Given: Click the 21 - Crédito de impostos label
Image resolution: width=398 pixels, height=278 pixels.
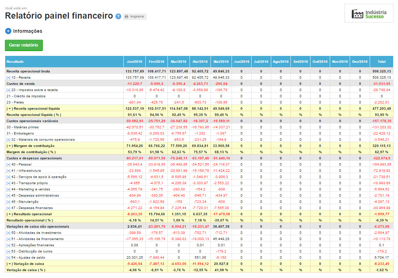Looking at the screenshot, I should (26, 96).
